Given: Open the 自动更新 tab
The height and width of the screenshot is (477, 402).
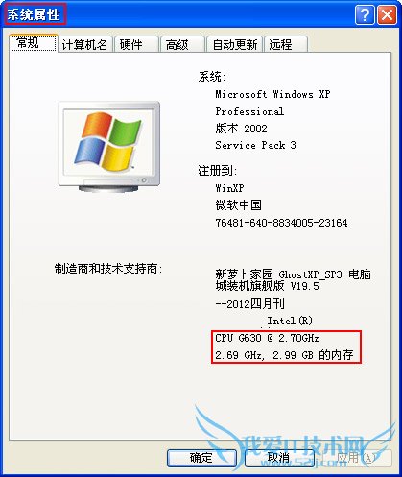Looking at the screenshot, I should point(235,44).
